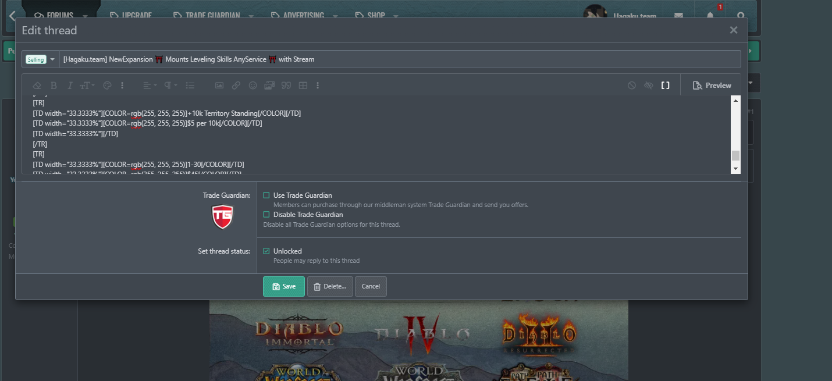Click the scroll up arrow of editor scrollbar

[735, 101]
